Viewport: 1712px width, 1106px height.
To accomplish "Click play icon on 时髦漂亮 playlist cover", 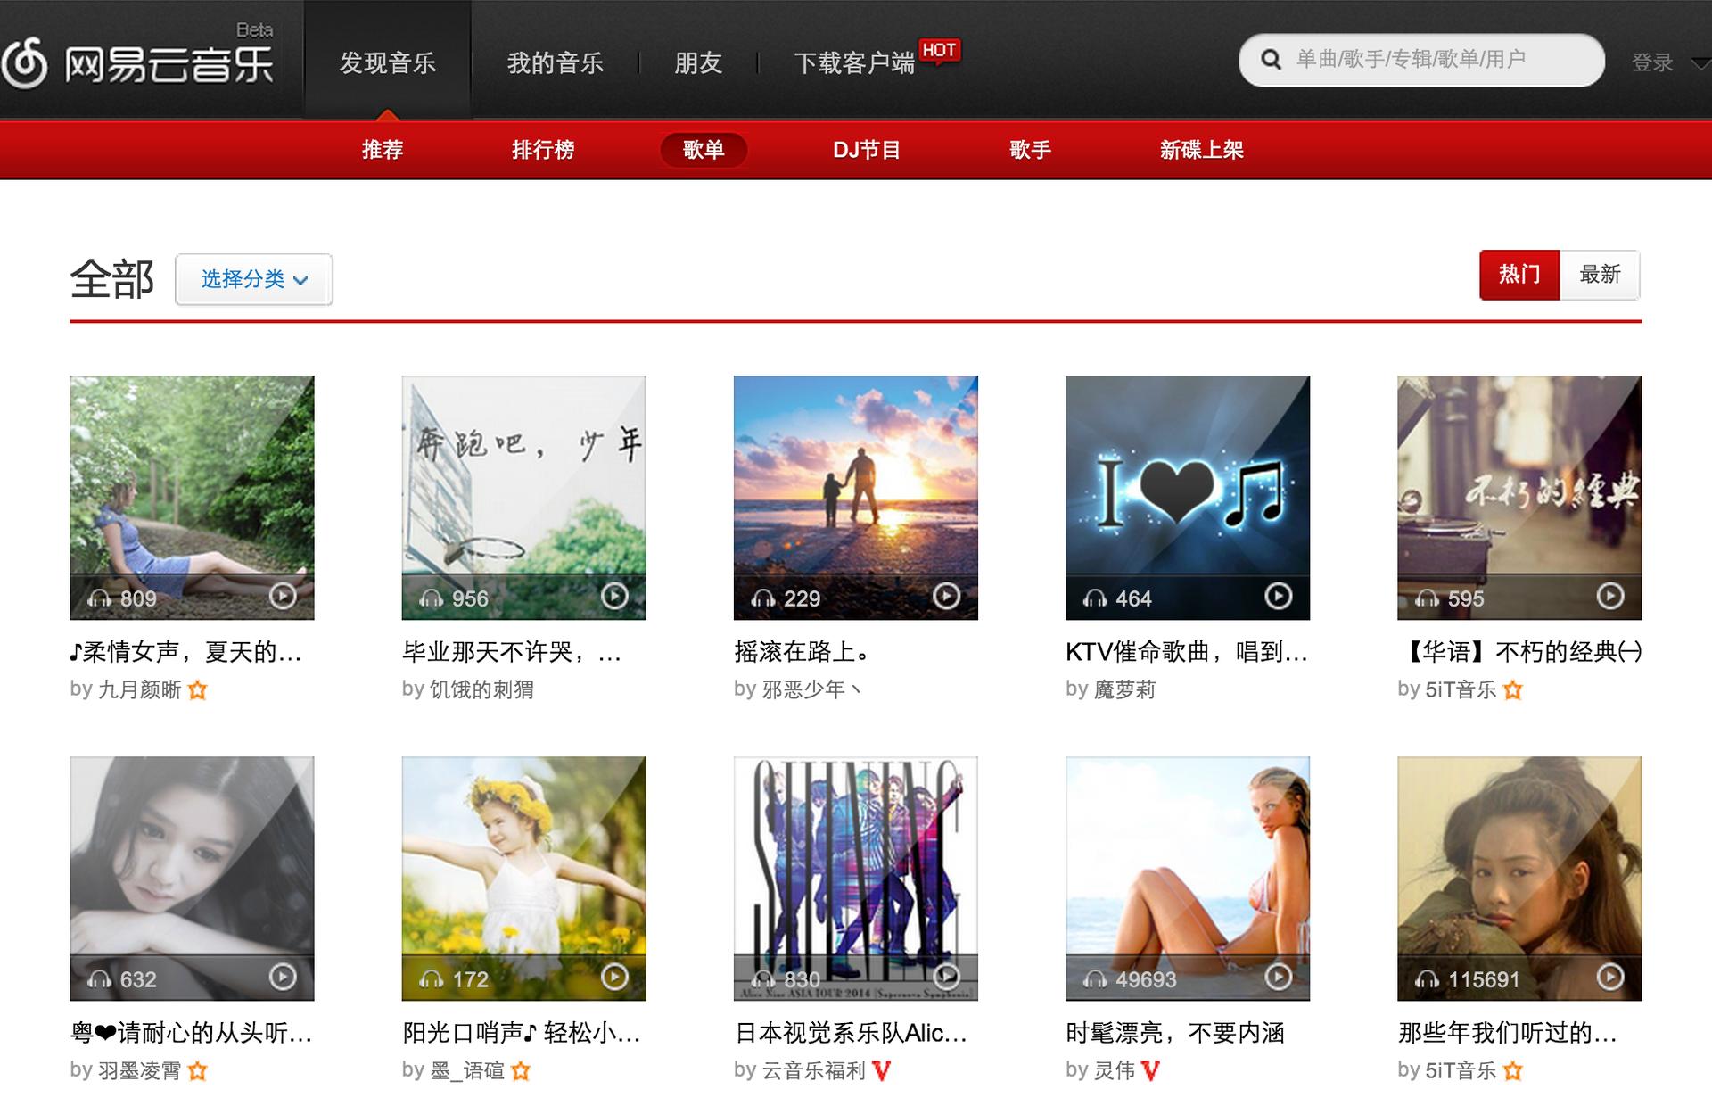I will tap(1278, 977).
